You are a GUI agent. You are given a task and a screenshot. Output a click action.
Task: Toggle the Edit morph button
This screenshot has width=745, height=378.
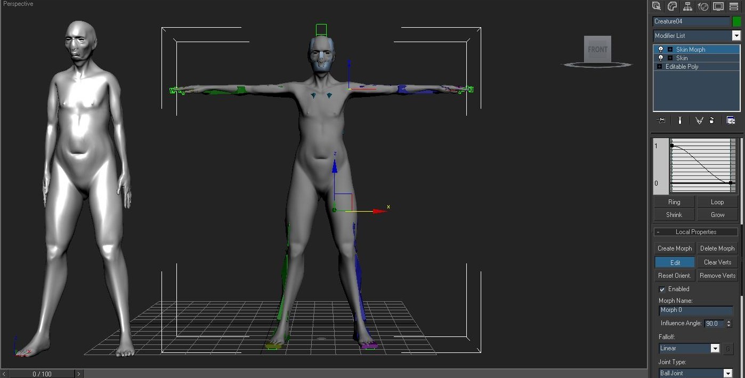(675, 262)
